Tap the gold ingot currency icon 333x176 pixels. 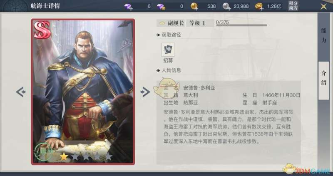pyautogui.click(x=259, y=7)
